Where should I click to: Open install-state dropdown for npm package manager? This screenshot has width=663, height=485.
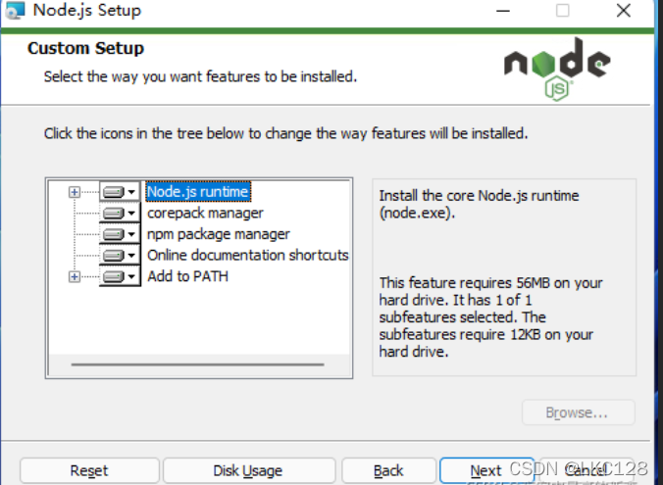point(120,234)
